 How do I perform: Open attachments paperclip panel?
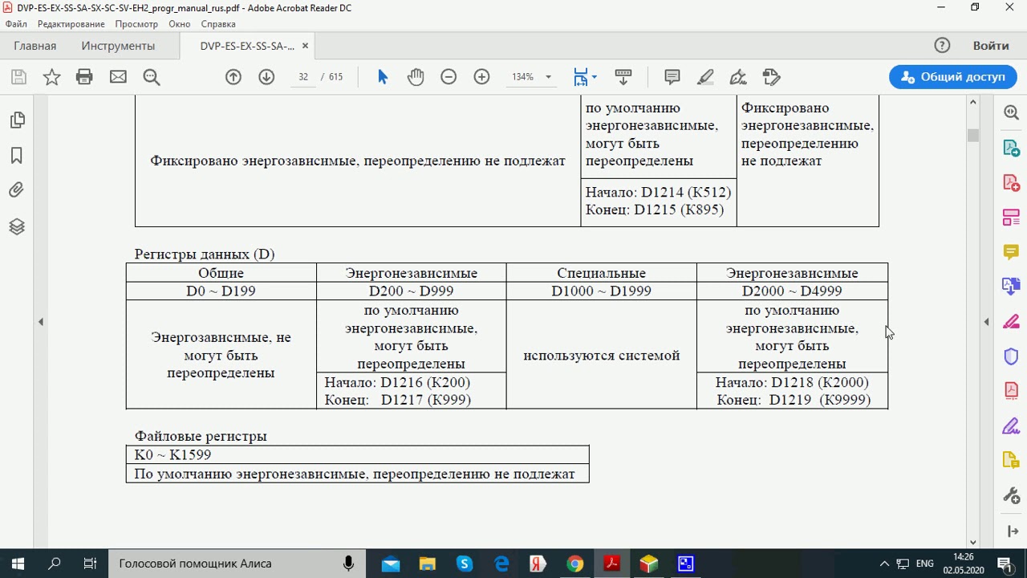click(x=17, y=190)
